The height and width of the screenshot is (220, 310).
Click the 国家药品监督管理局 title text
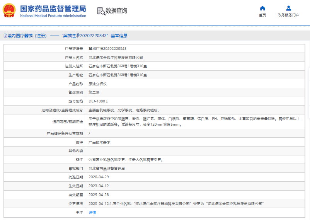coord(53,9)
